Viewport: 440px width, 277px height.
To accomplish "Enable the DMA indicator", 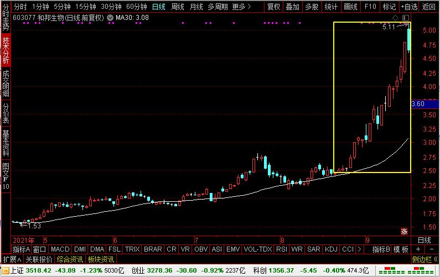I will click(97, 249).
